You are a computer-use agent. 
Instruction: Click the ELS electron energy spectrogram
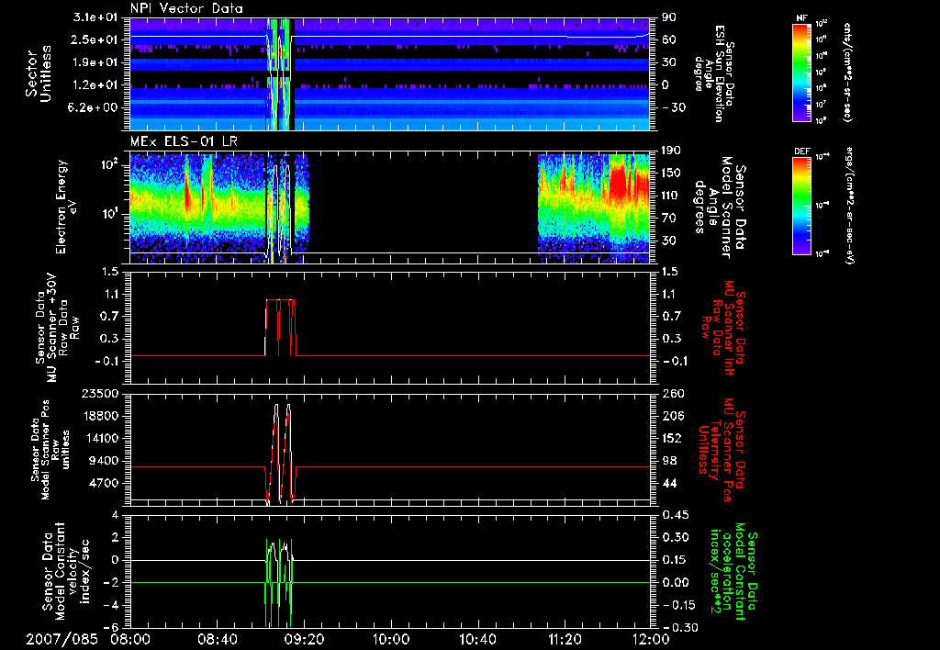tap(390, 207)
